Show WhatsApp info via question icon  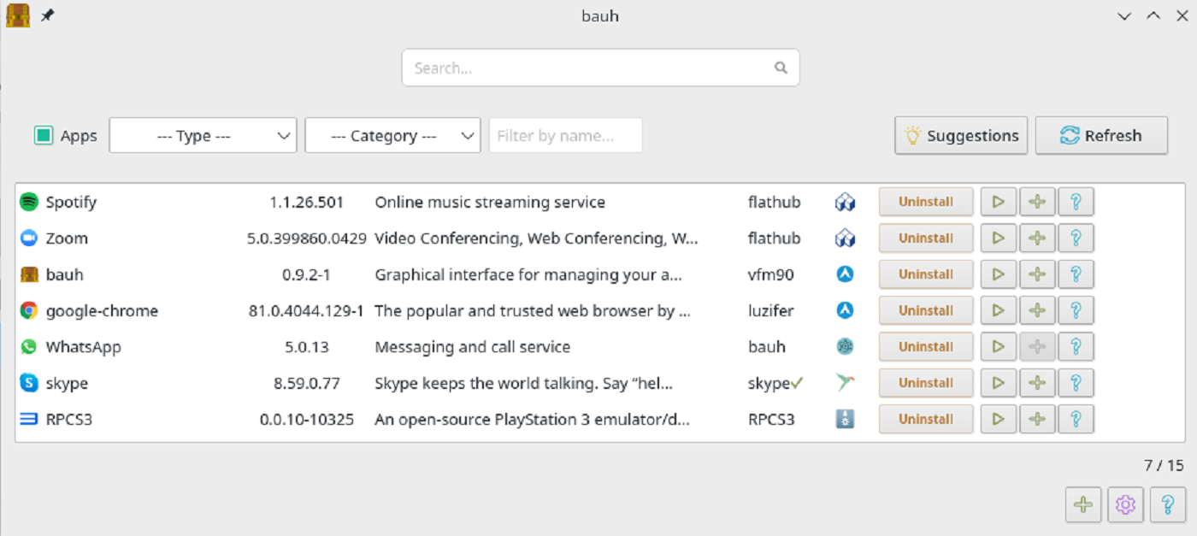(x=1076, y=347)
